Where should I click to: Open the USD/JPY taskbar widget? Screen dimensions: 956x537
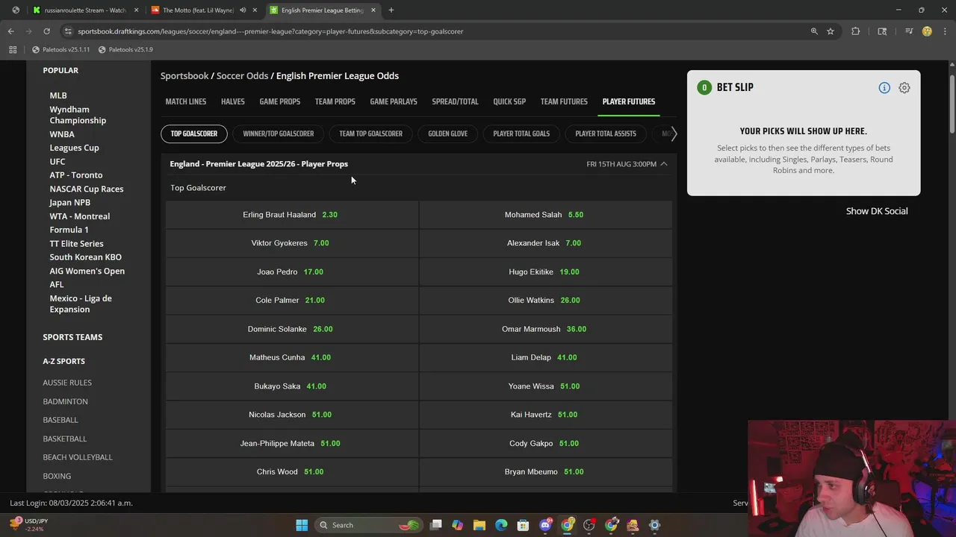27,525
